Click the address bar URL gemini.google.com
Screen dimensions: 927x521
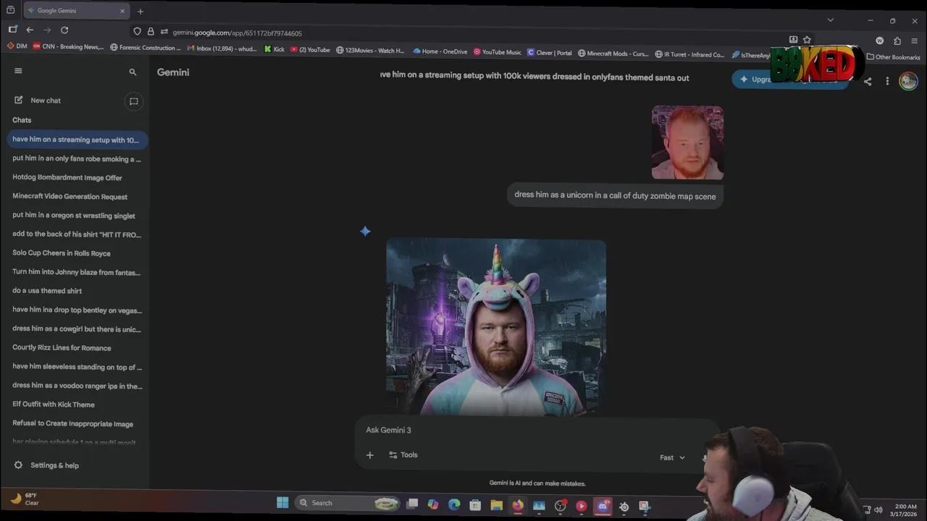[x=237, y=33]
